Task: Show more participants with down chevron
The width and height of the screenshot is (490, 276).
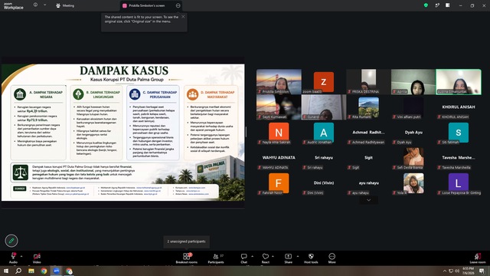Action: [369, 200]
